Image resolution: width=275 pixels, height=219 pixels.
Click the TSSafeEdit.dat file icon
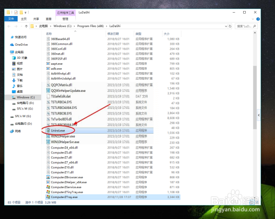tap(48, 96)
